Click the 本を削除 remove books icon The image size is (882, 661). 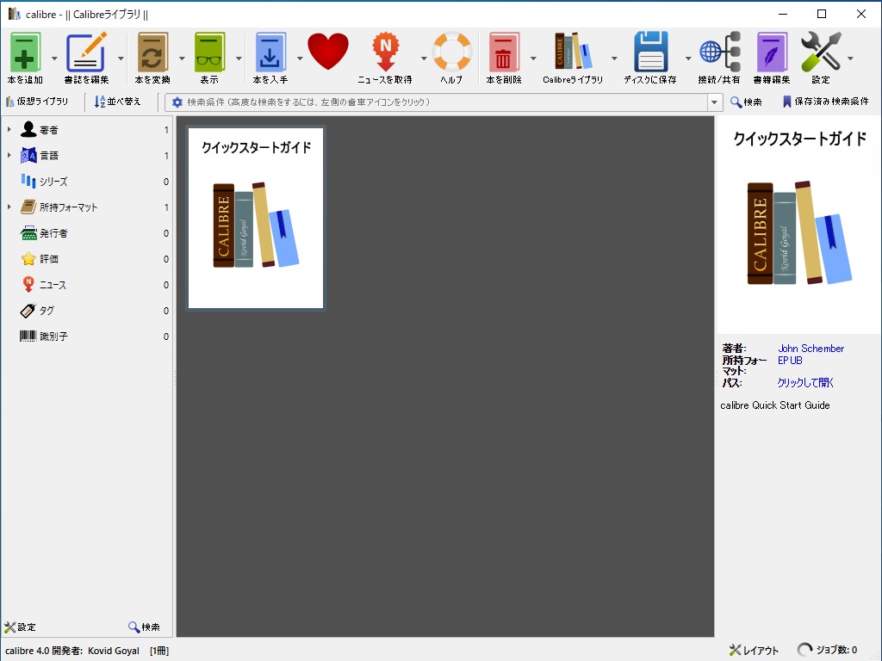pos(504,54)
